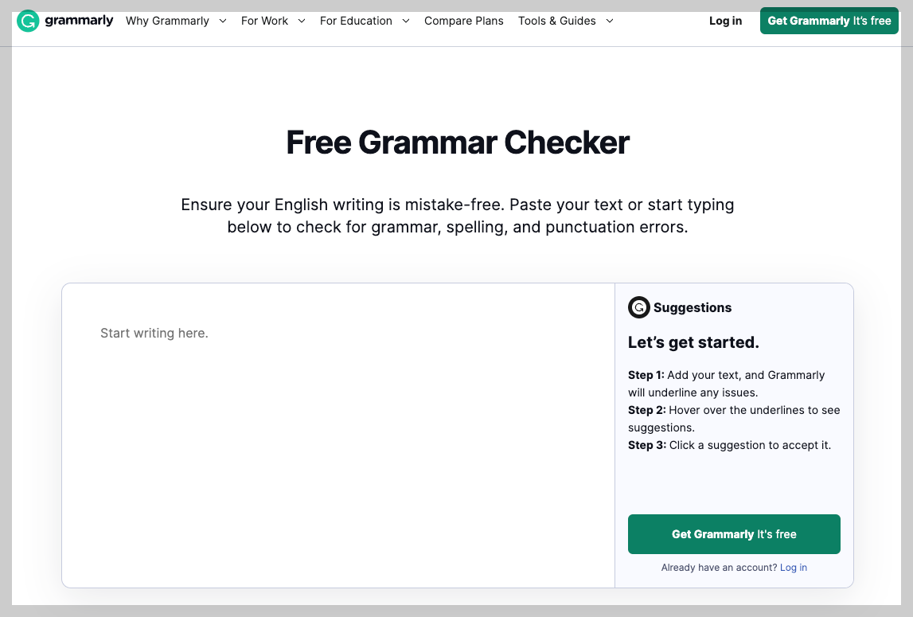Follow the Log in link below Already have an account
Image resolution: width=913 pixels, height=617 pixels.
pos(793,568)
